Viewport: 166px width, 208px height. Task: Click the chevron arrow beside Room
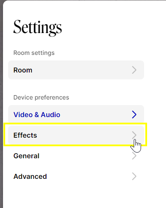pos(134,70)
